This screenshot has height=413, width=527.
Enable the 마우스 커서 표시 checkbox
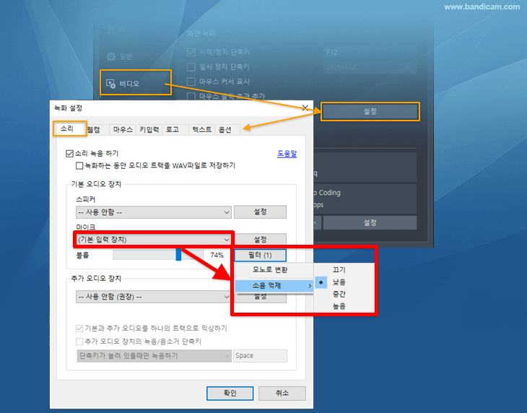pos(191,82)
